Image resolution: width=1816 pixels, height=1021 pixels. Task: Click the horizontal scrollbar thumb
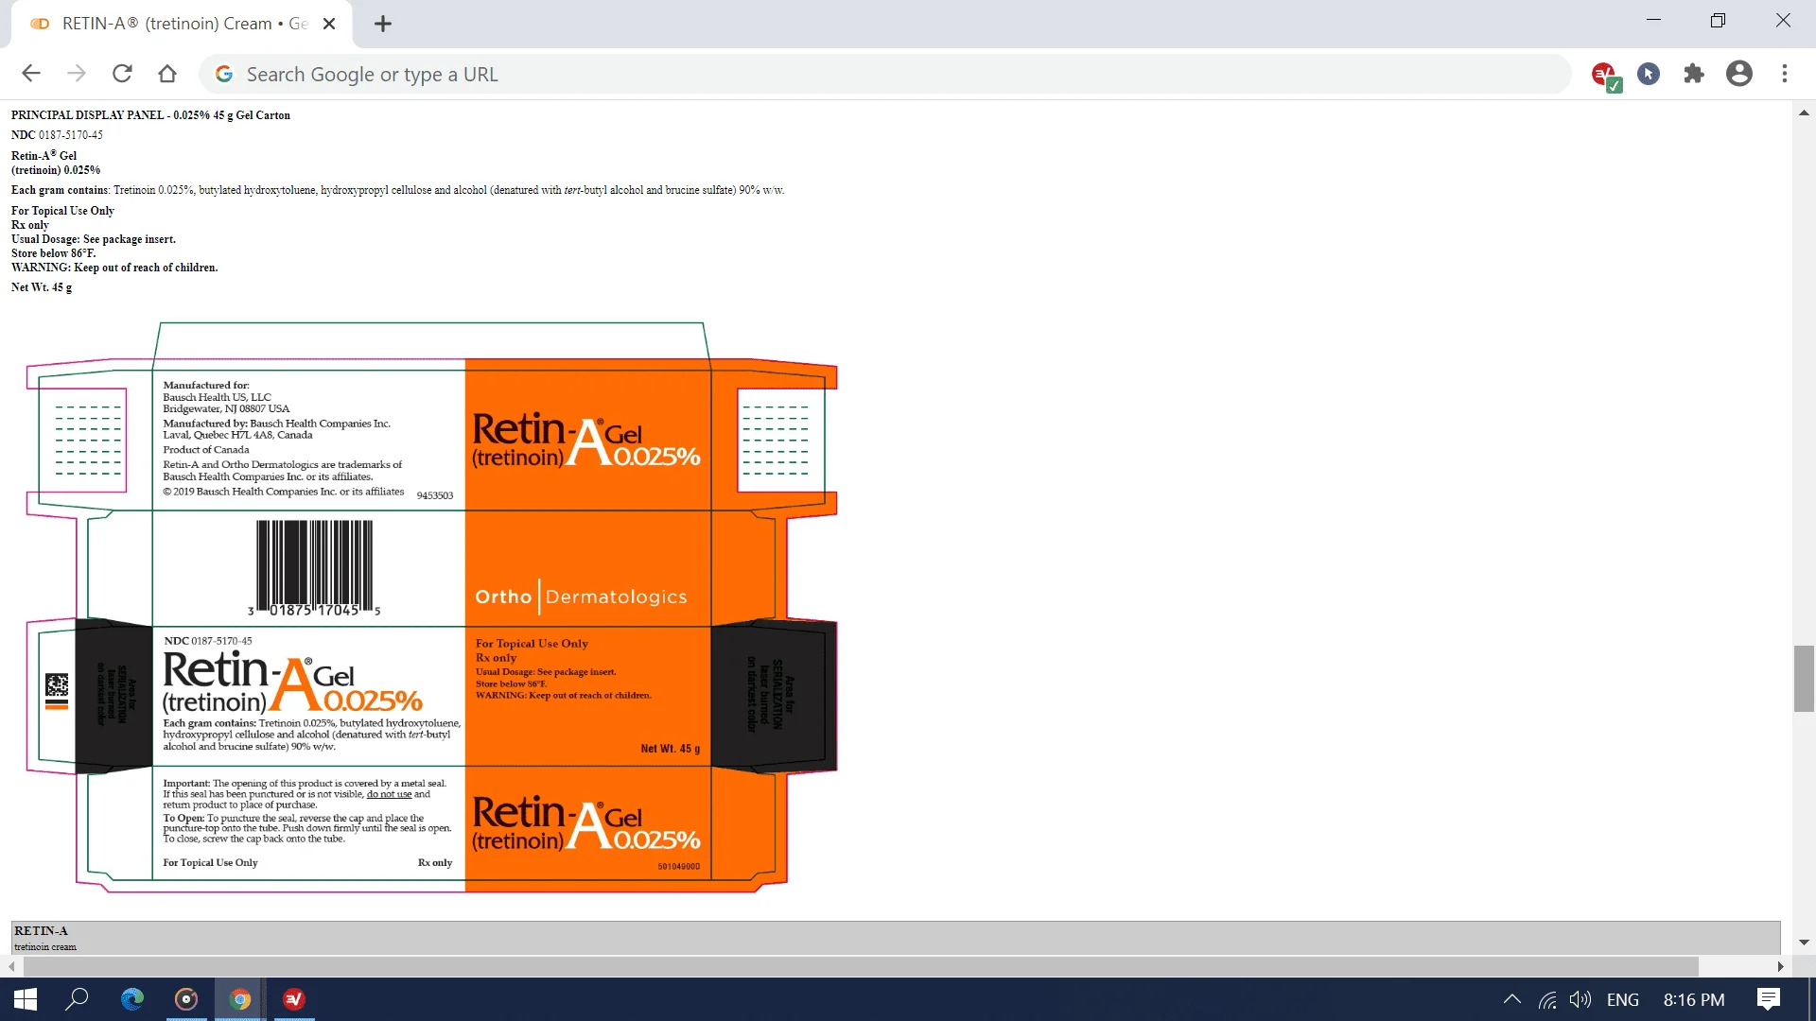click(x=861, y=966)
